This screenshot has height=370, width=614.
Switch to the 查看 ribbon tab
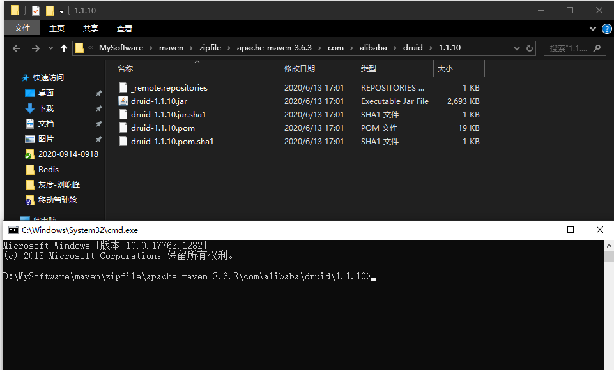coord(124,28)
